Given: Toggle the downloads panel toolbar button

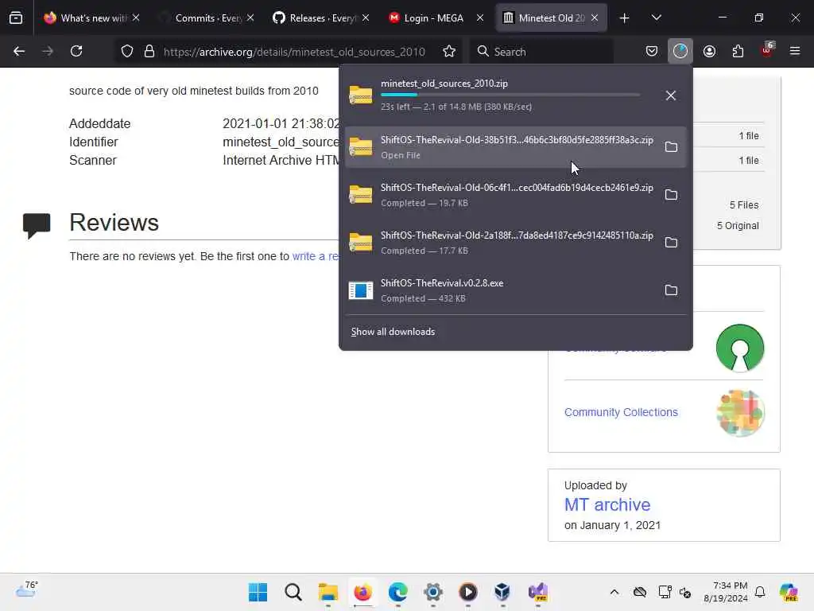Looking at the screenshot, I should coord(680,51).
